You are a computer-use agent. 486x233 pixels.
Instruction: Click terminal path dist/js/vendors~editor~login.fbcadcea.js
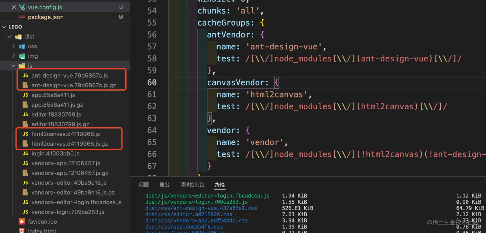coord(207,196)
